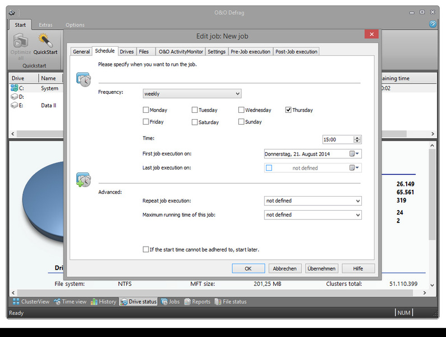
Task: Click the Optimize all icon
Action: [21, 40]
